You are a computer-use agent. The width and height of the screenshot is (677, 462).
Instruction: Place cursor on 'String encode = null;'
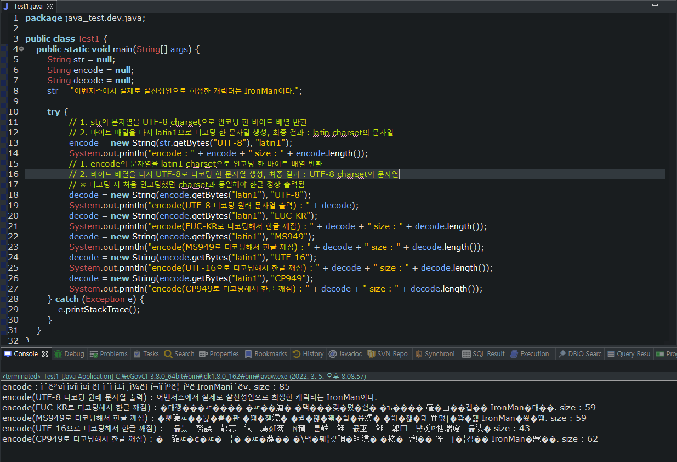pos(90,70)
